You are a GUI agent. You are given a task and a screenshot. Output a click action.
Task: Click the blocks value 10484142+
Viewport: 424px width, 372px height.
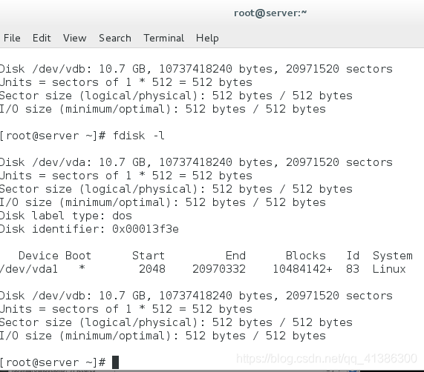(302, 269)
